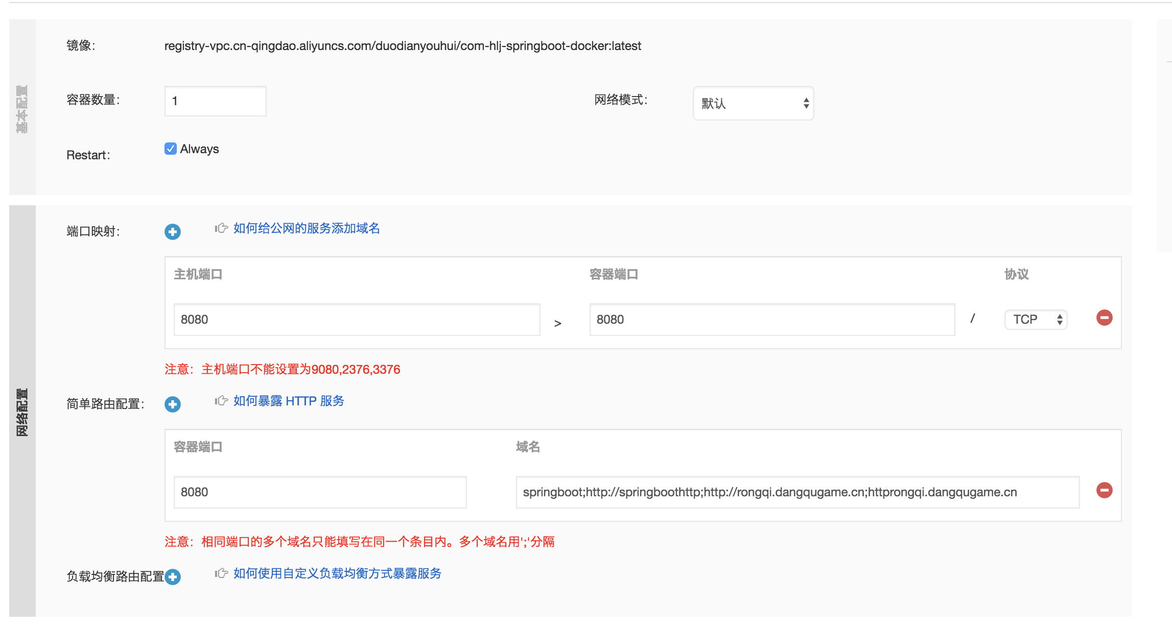Click plus icon next to 负载均衡路由配置

[x=173, y=577]
